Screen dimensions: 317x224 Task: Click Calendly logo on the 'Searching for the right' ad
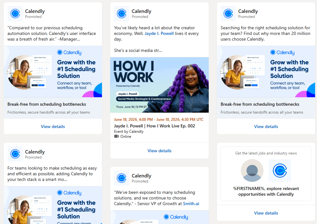[228, 14]
